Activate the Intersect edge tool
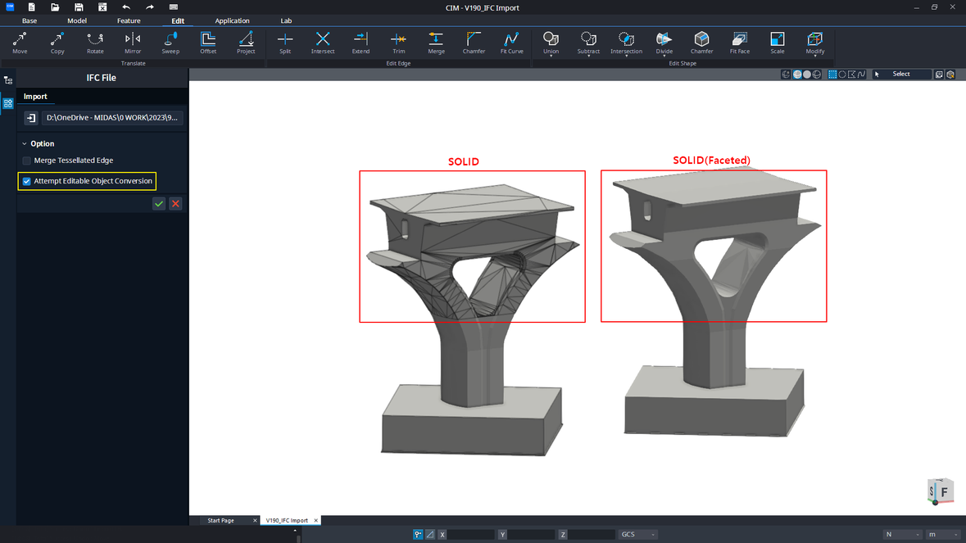The width and height of the screenshot is (966, 543). tap(323, 43)
